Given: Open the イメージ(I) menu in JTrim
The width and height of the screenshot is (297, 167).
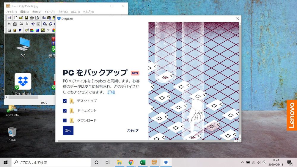Looking at the screenshot, I should click(50, 12).
